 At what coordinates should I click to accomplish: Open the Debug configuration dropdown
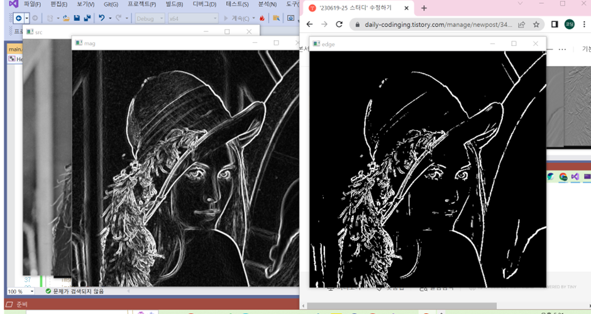pos(150,18)
